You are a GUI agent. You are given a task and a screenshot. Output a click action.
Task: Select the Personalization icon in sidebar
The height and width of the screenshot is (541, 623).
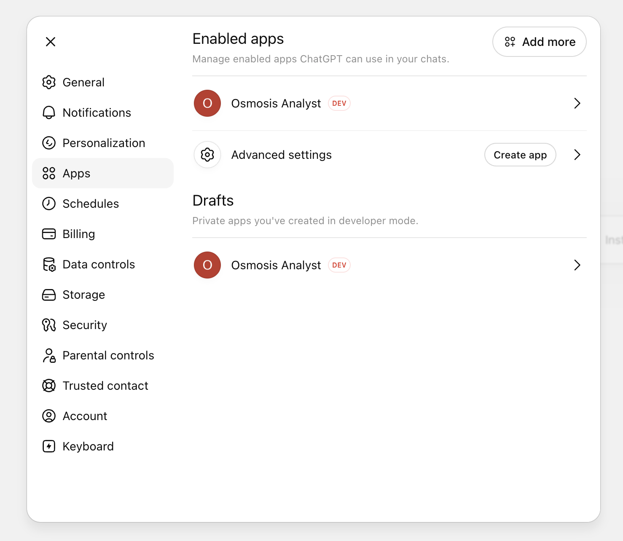[49, 143]
